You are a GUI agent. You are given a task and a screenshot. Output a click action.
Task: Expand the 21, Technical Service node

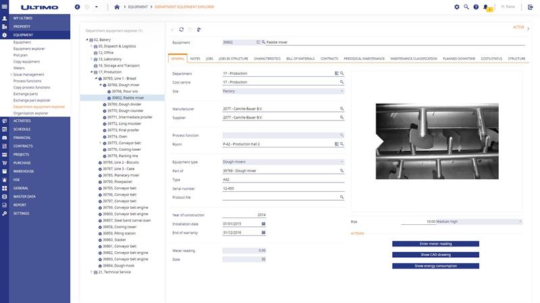click(x=91, y=272)
